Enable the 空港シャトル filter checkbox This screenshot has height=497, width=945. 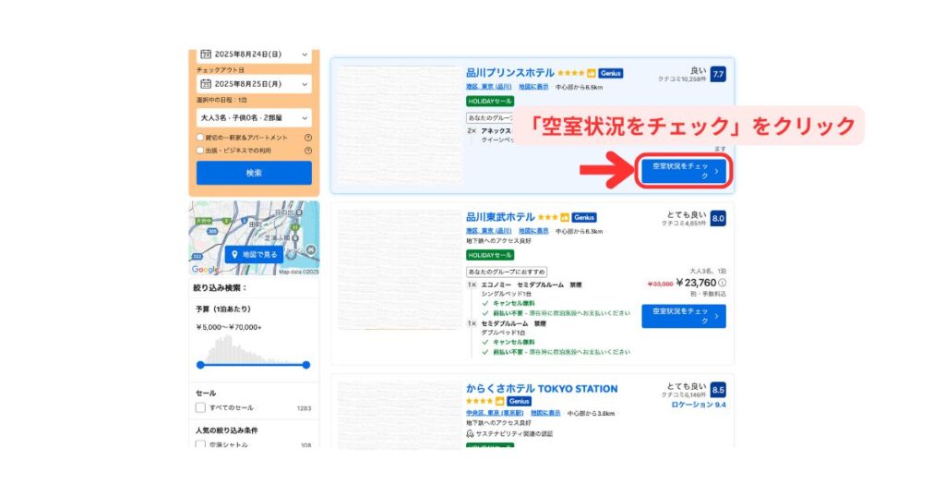[x=200, y=444]
